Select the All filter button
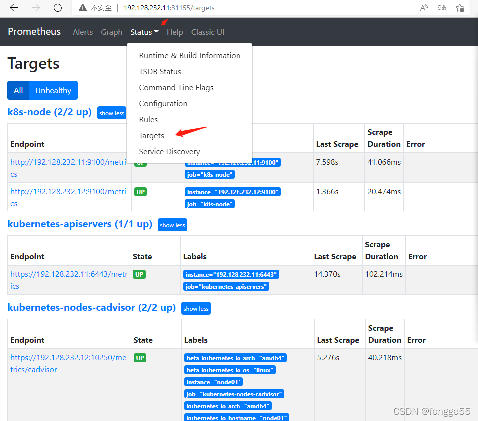This screenshot has width=478, height=421. pyautogui.click(x=18, y=91)
